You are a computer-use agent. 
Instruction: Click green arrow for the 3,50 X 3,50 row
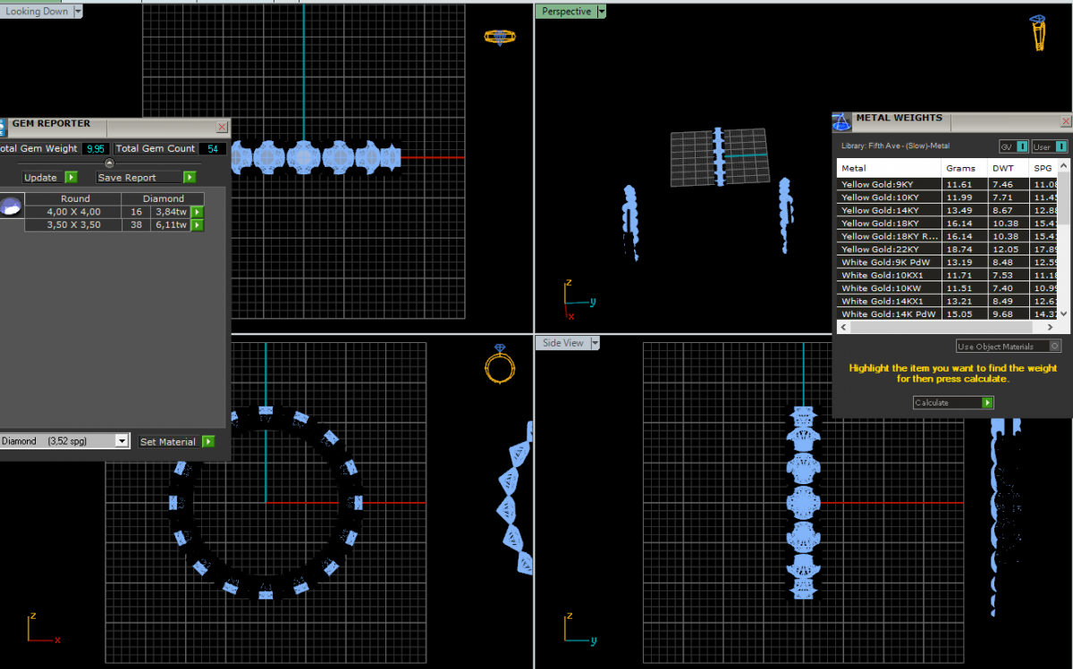coord(197,225)
